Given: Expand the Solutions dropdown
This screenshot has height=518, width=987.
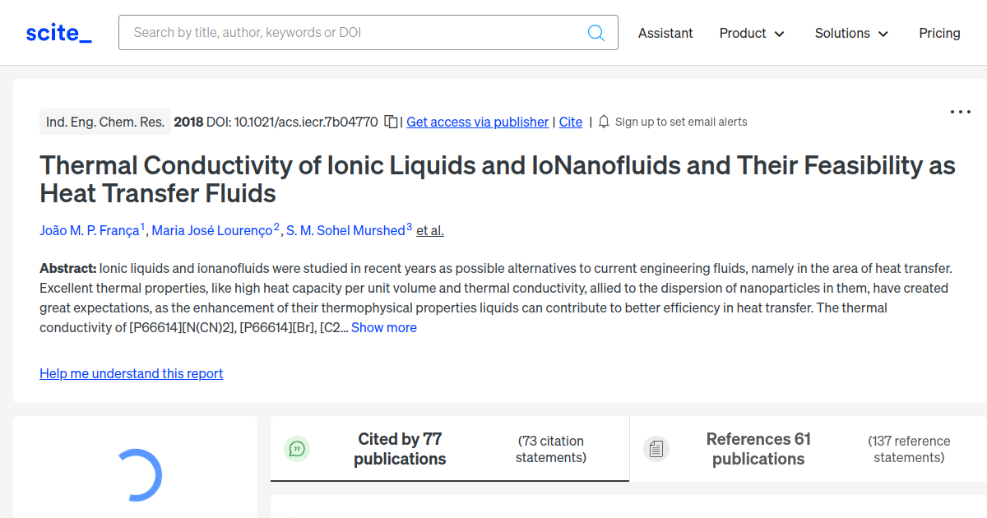Looking at the screenshot, I should coord(850,33).
